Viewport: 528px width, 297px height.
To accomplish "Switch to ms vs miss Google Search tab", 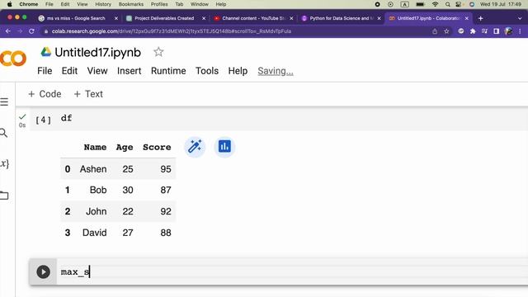I will point(76,18).
